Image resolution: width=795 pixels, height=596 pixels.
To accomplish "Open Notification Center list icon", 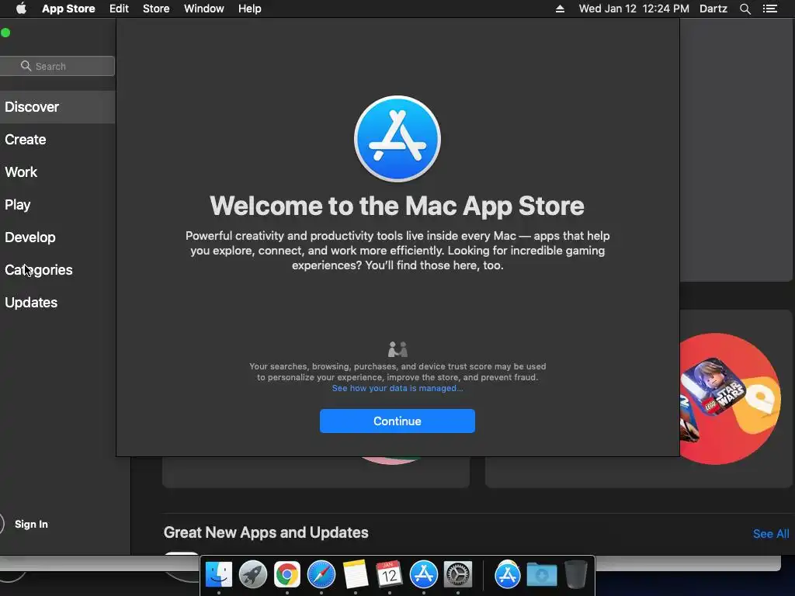I will click(x=770, y=9).
